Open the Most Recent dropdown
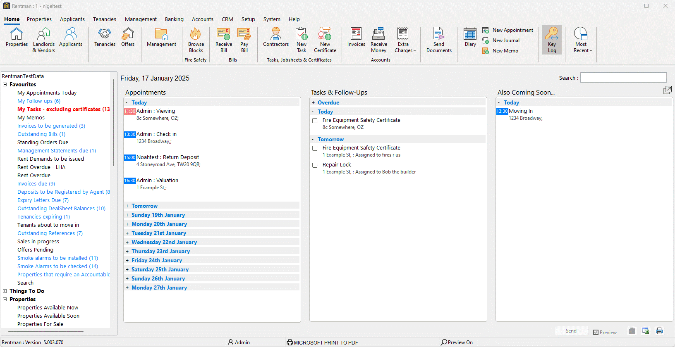The width and height of the screenshot is (675, 347). (582, 40)
